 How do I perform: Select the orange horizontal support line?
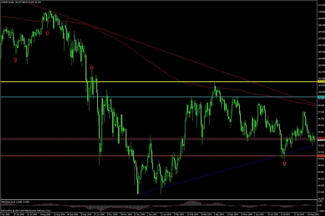point(159,156)
